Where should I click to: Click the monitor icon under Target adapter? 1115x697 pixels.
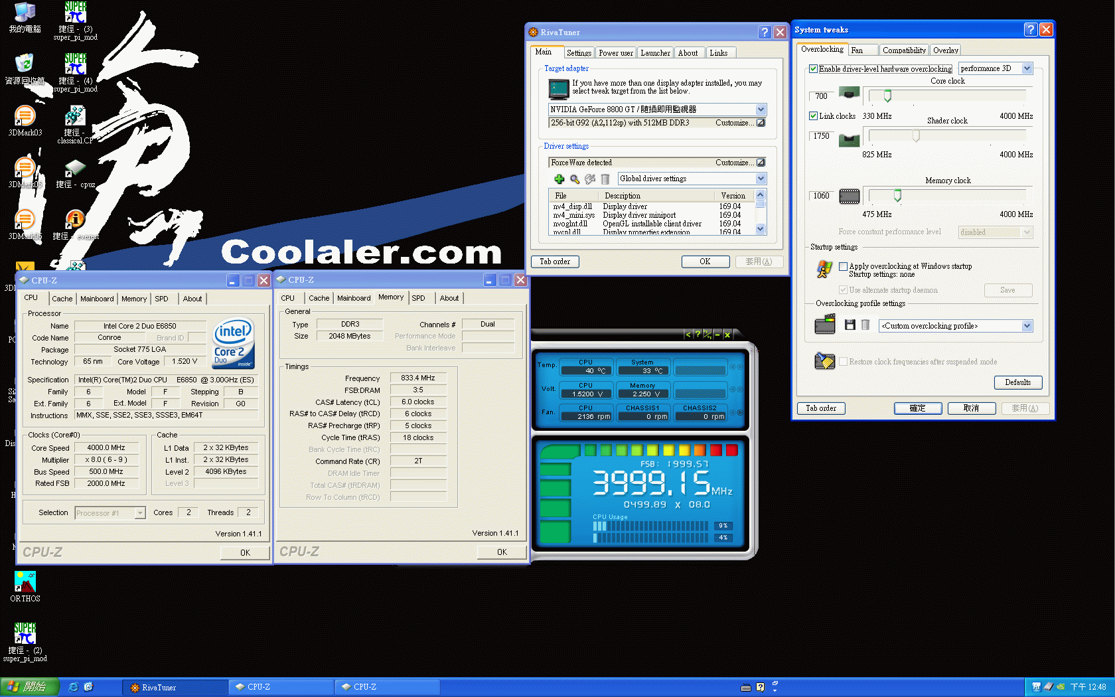click(559, 88)
